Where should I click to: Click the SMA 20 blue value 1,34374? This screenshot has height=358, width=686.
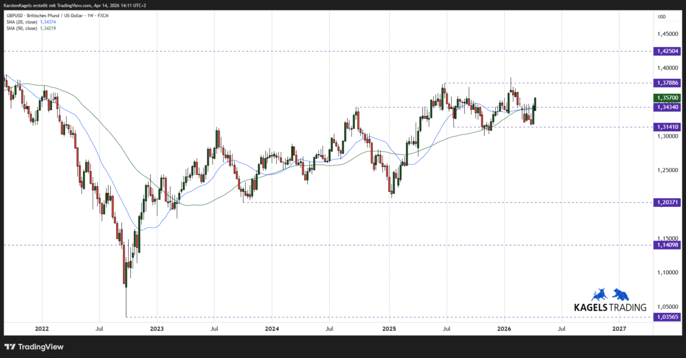(48, 22)
